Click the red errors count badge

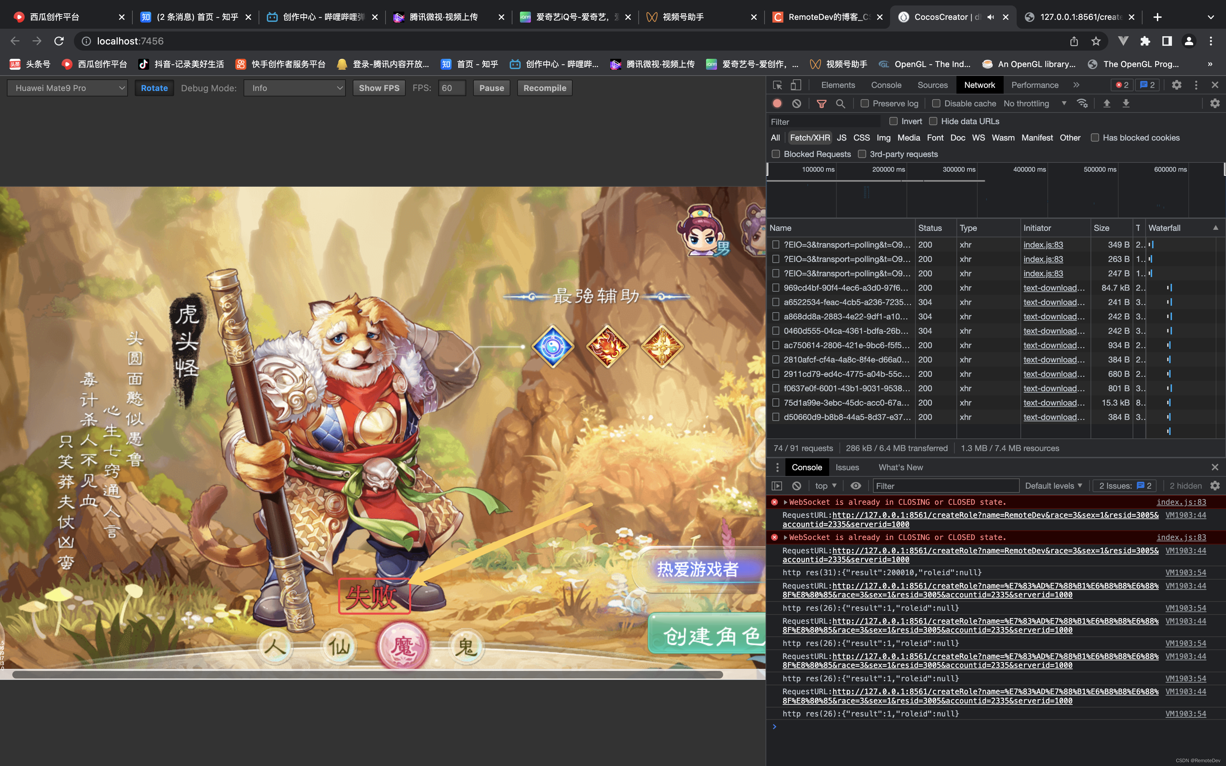tap(1122, 85)
